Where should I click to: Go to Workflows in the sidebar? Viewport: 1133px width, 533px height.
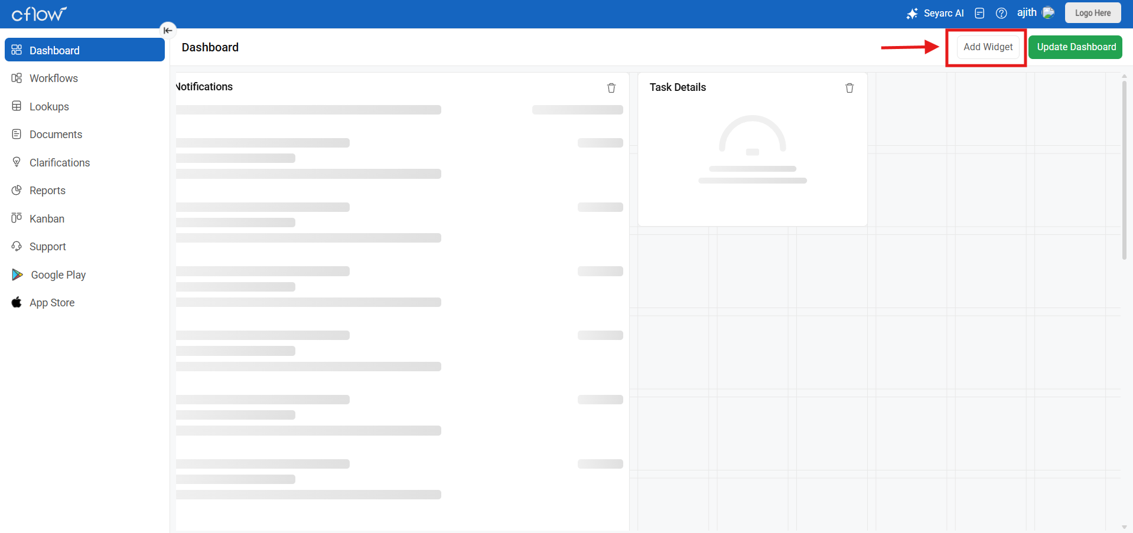pos(54,79)
